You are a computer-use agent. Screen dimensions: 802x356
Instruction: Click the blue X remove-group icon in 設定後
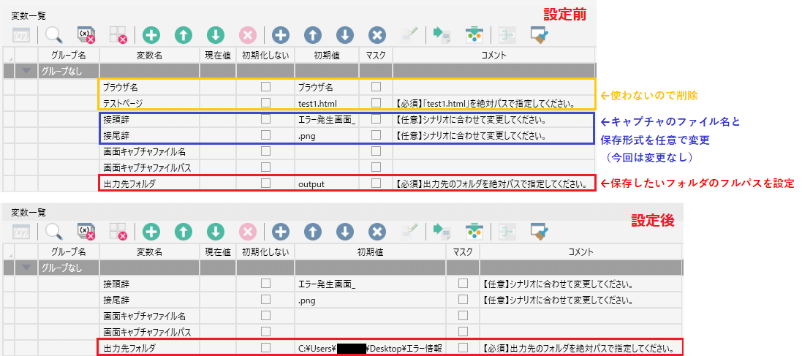377,232
